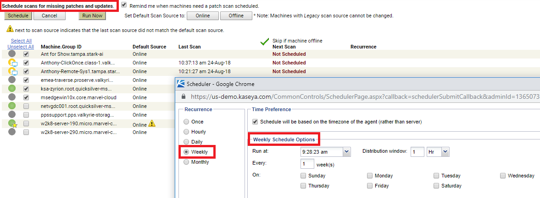540x198 pixels.
Task: Click Select All link
Action: coord(22,41)
